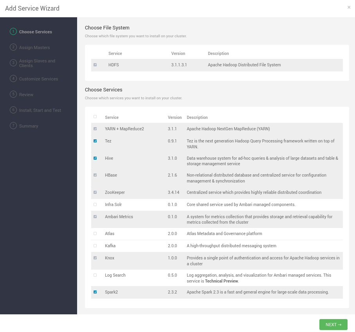
Task: Enable the Infra Solr service checkbox
Action: point(95,204)
